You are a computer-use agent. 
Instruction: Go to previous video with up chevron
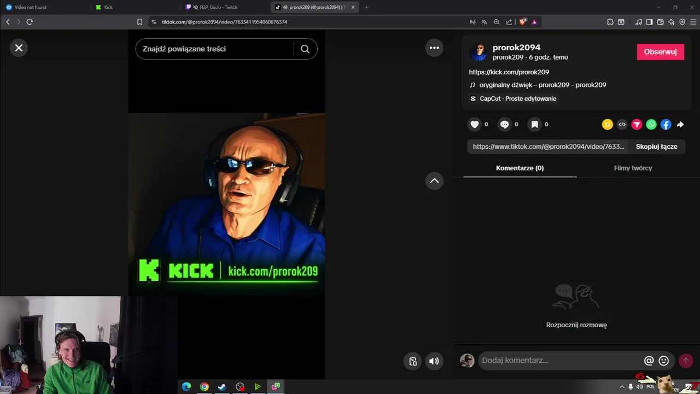point(434,181)
